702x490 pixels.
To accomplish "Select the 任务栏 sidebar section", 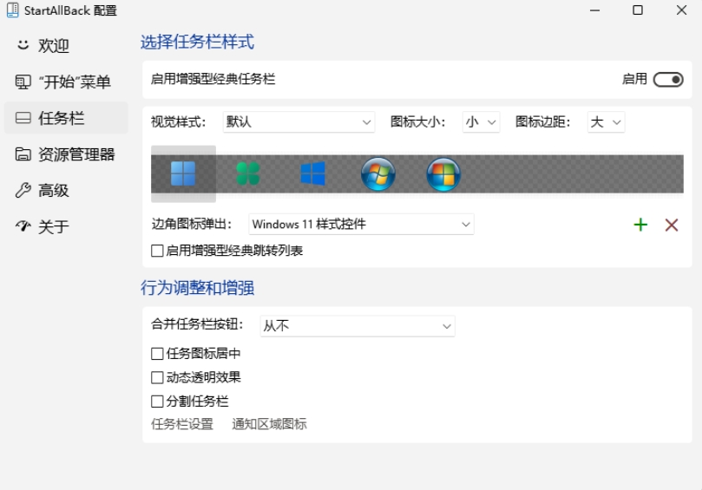I will [x=66, y=118].
